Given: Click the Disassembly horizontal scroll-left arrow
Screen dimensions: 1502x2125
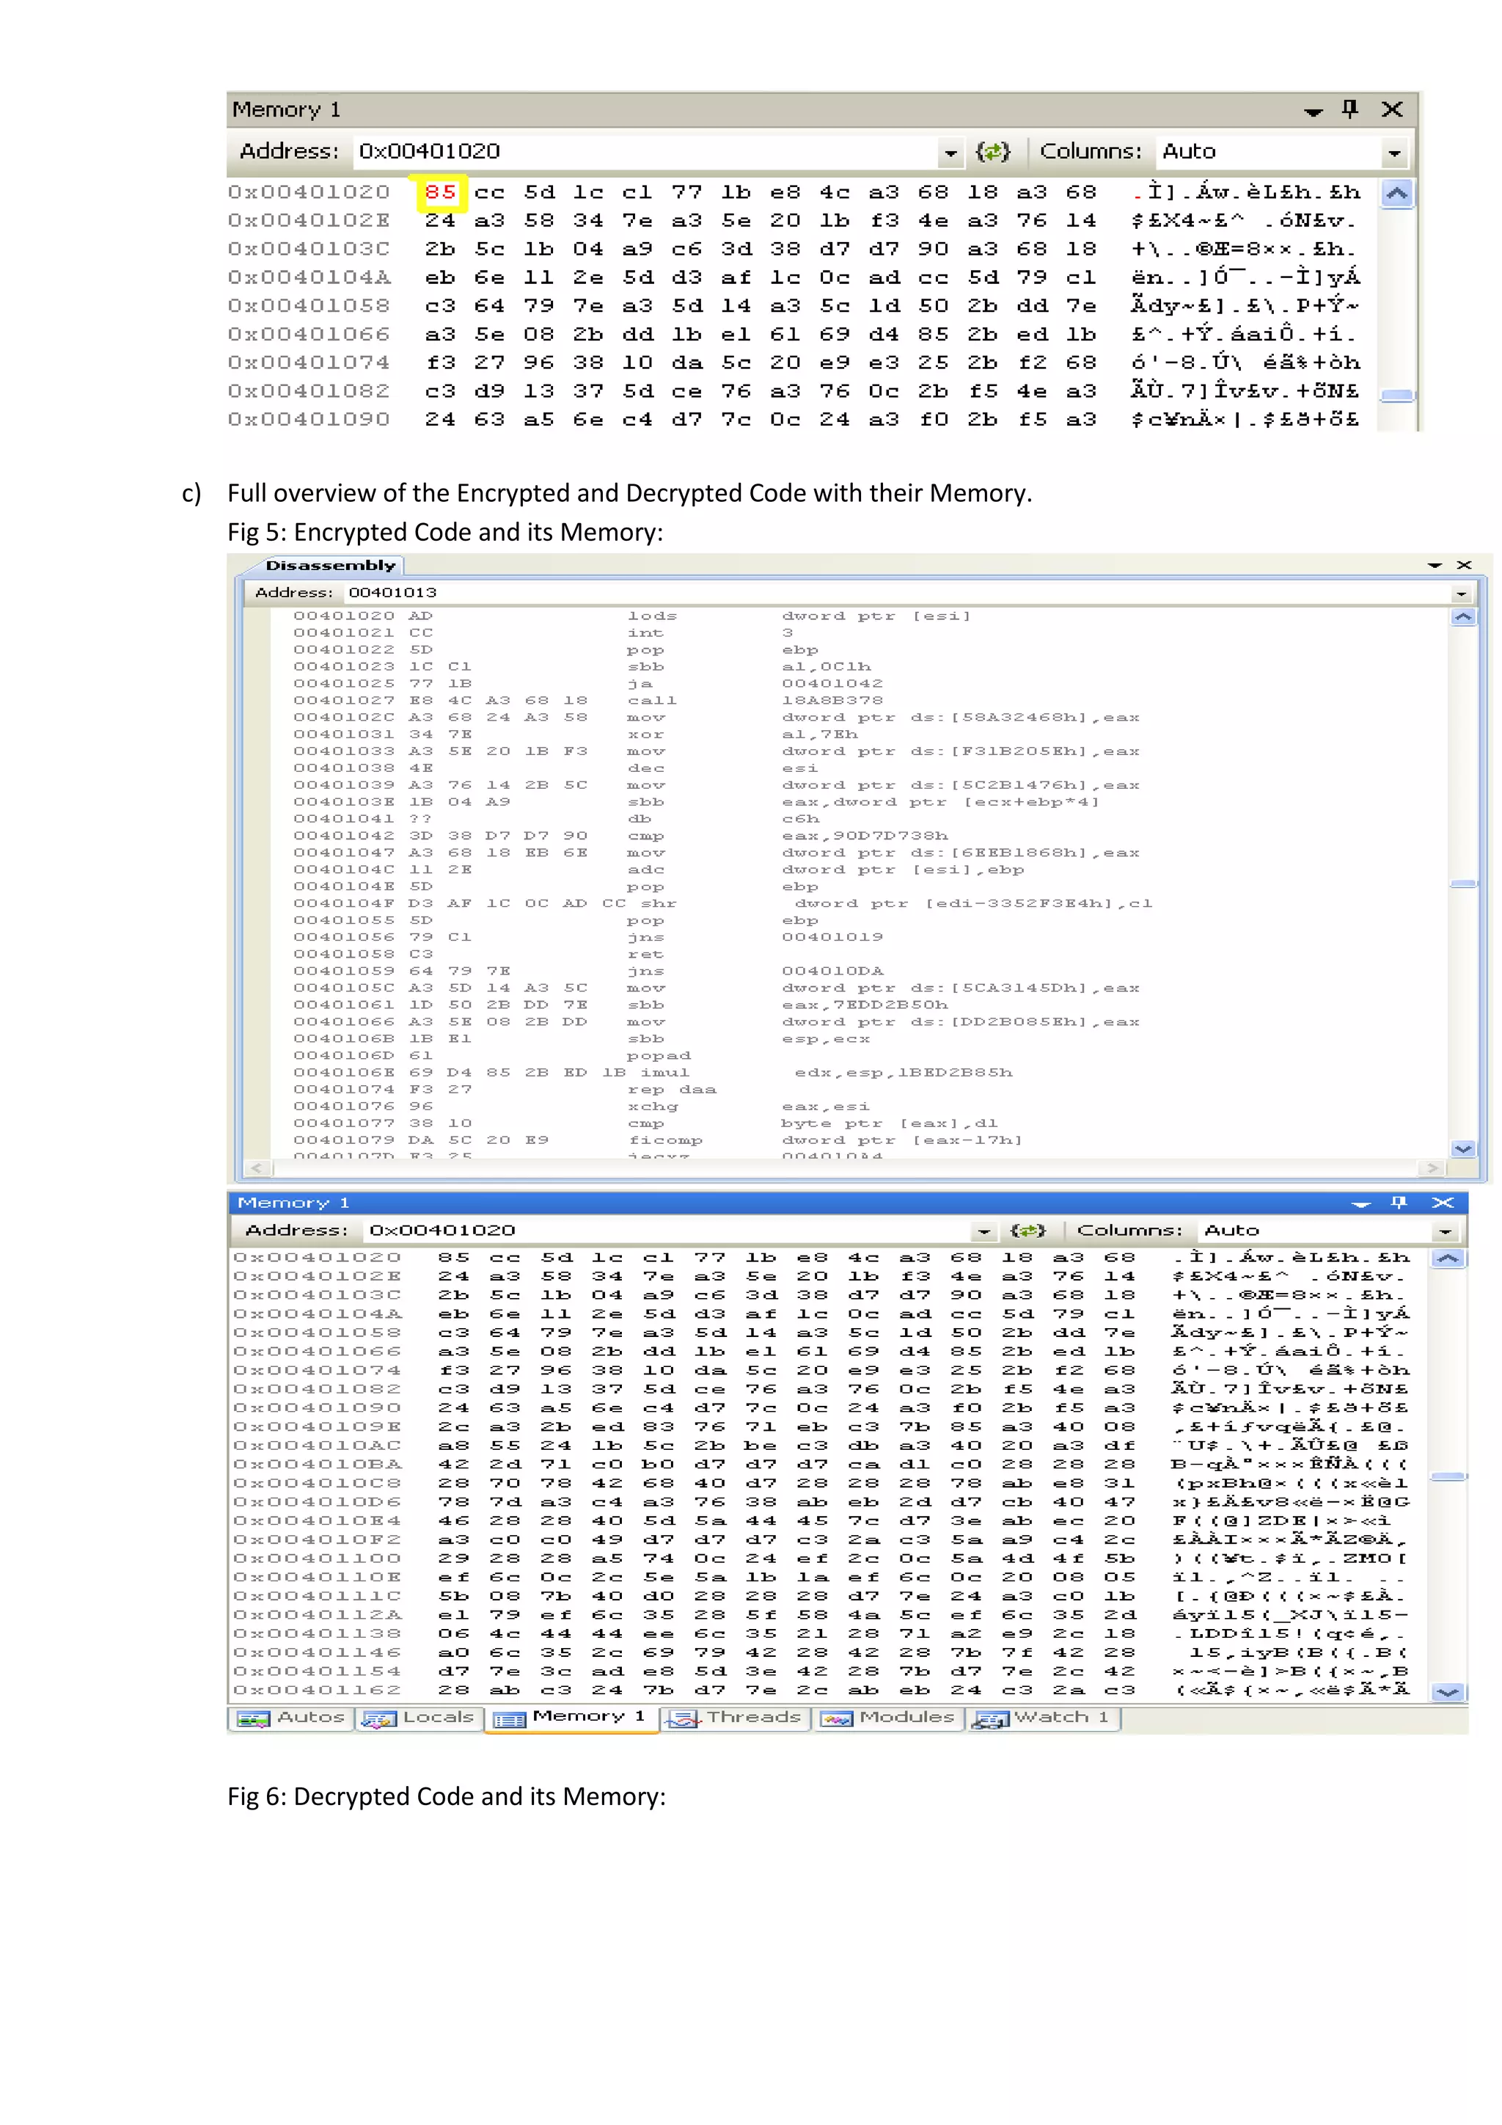Looking at the screenshot, I should pos(257,1168).
